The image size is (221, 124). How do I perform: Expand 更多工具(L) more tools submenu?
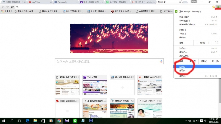tap(197, 56)
